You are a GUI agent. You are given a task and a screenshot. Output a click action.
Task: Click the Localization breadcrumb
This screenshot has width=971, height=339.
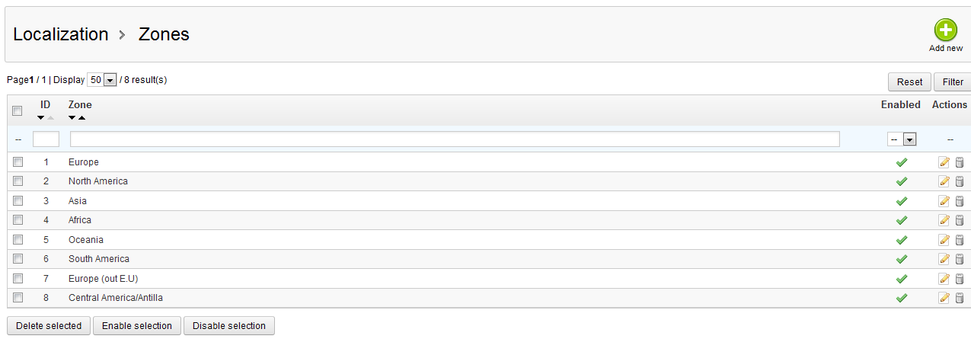[61, 34]
